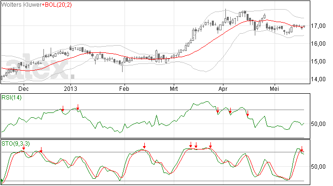The height and width of the screenshot is (186, 333).
Task: Click the 50,00 value of STO panel
Action: (x=319, y=167)
